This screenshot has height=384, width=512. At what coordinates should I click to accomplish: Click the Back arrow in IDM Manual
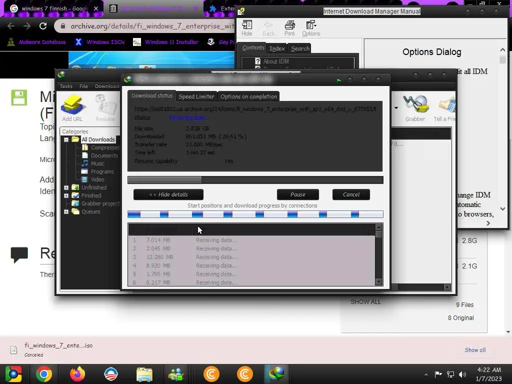[268, 28]
